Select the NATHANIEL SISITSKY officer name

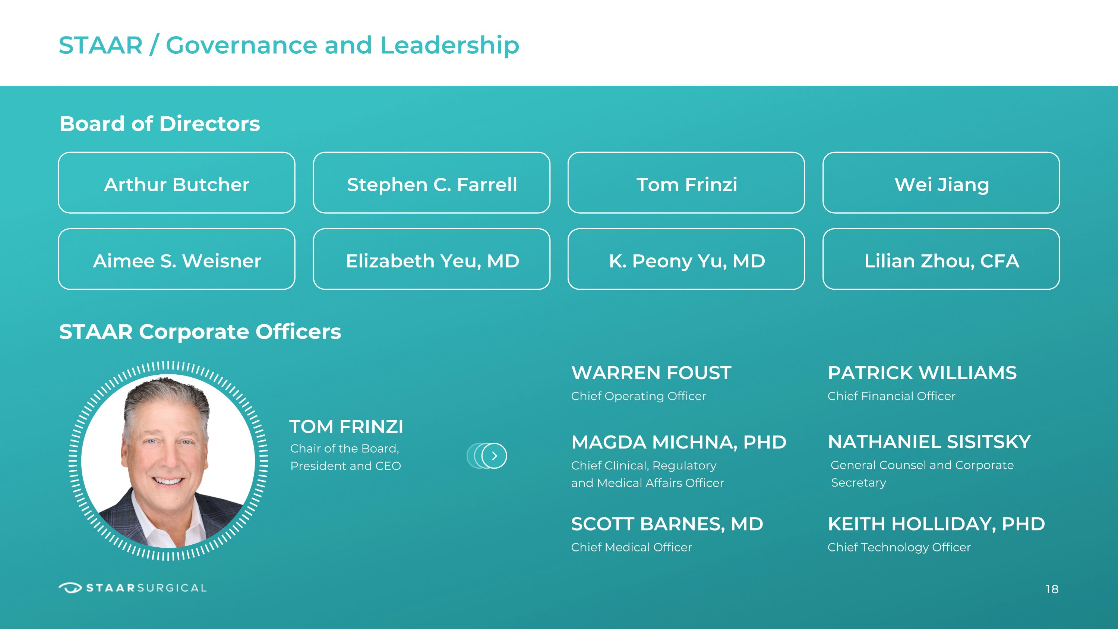coord(929,442)
